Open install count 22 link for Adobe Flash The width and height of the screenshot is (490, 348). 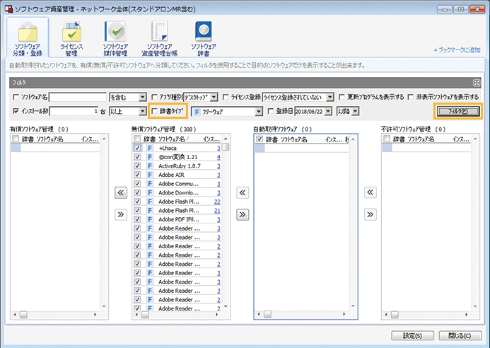(217, 202)
